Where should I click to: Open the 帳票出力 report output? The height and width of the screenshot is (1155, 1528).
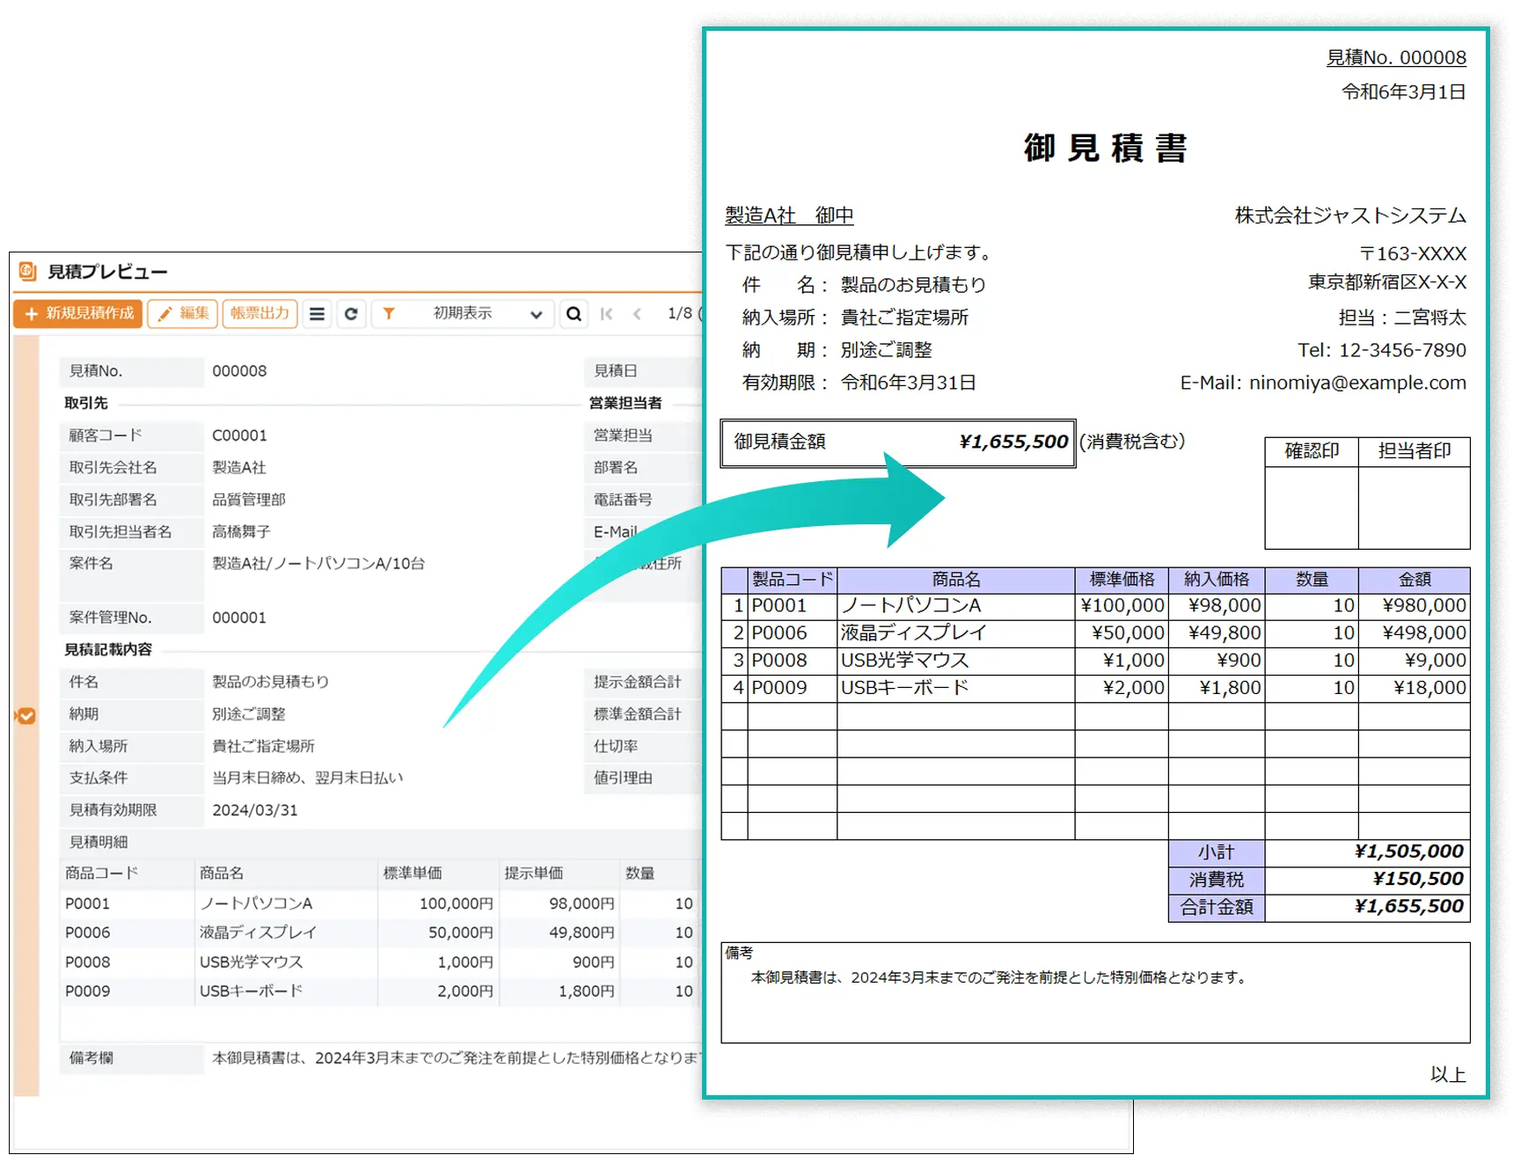pyautogui.click(x=260, y=314)
